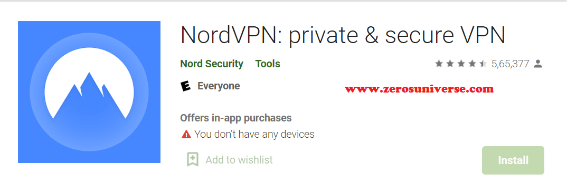Click the half-filled fifth rating star

click(x=483, y=64)
